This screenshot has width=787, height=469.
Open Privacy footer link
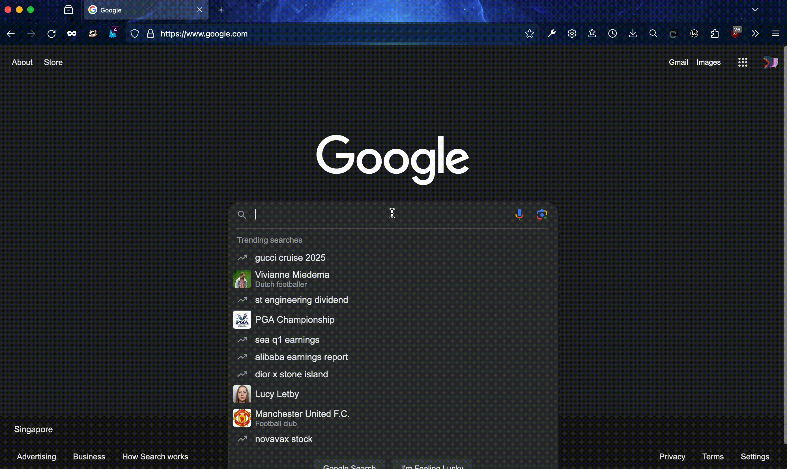pyautogui.click(x=672, y=457)
